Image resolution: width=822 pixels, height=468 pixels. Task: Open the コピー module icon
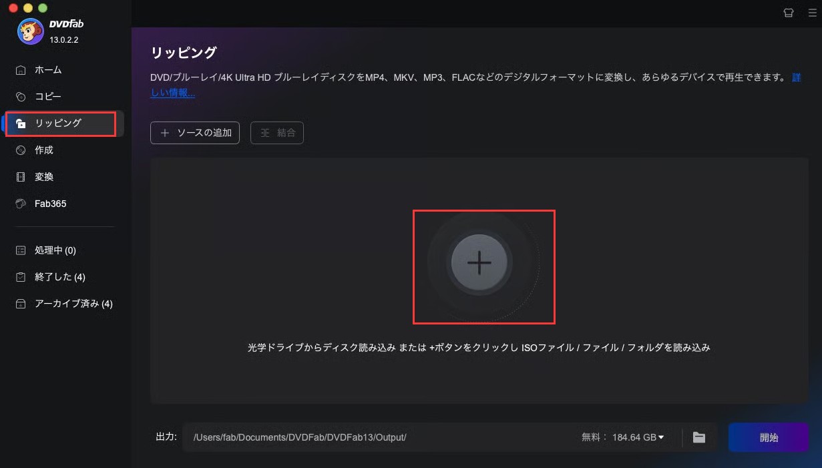click(22, 96)
